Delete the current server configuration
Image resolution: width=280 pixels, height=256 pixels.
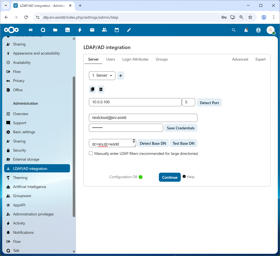coord(101,89)
